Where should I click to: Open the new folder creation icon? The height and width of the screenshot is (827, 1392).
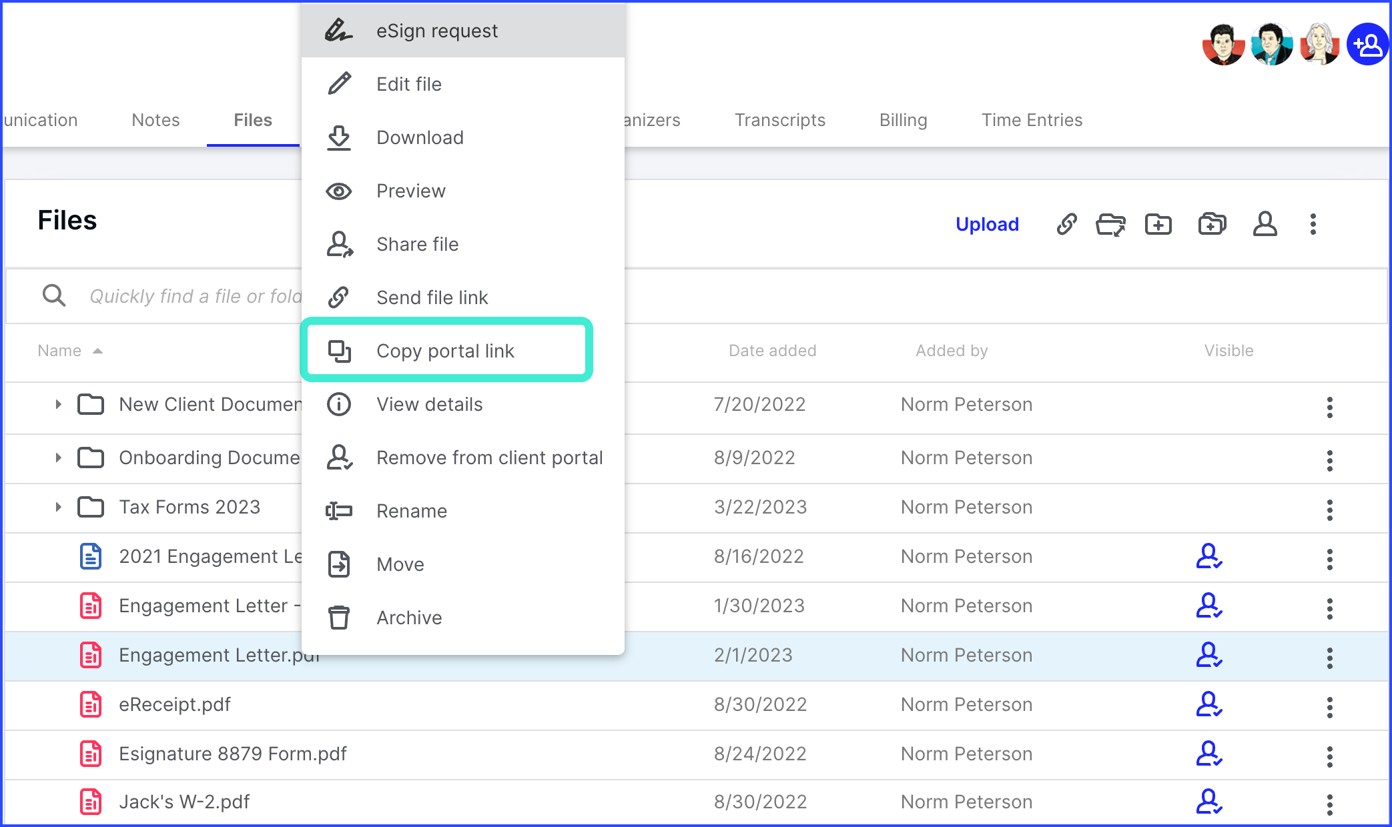click(1158, 224)
